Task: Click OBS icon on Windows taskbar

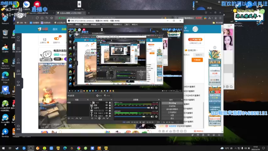Action: click(x=31, y=148)
